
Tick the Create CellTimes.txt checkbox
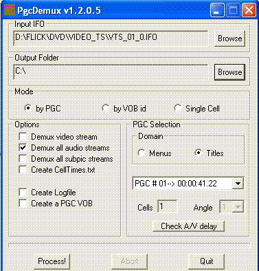[x=23, y=170]
